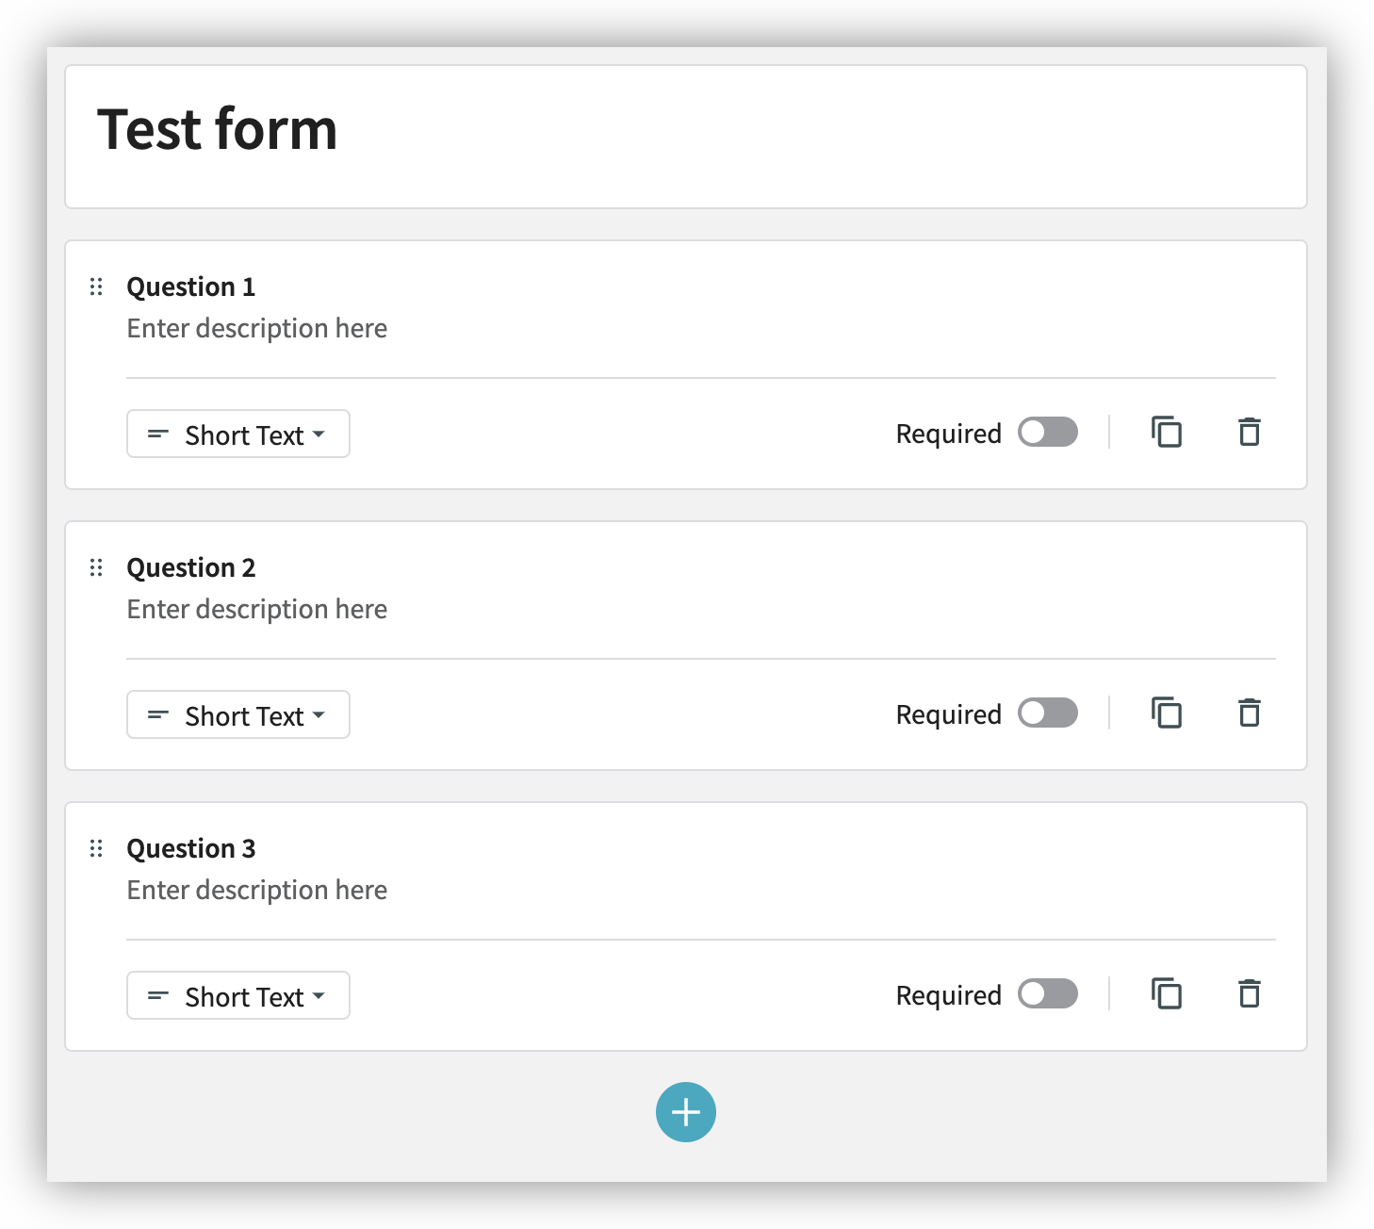Turn on Required for Question 2

(x=1048, y=713)
